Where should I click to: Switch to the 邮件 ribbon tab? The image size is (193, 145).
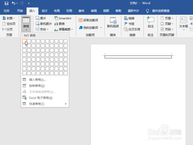click(81, 11)
